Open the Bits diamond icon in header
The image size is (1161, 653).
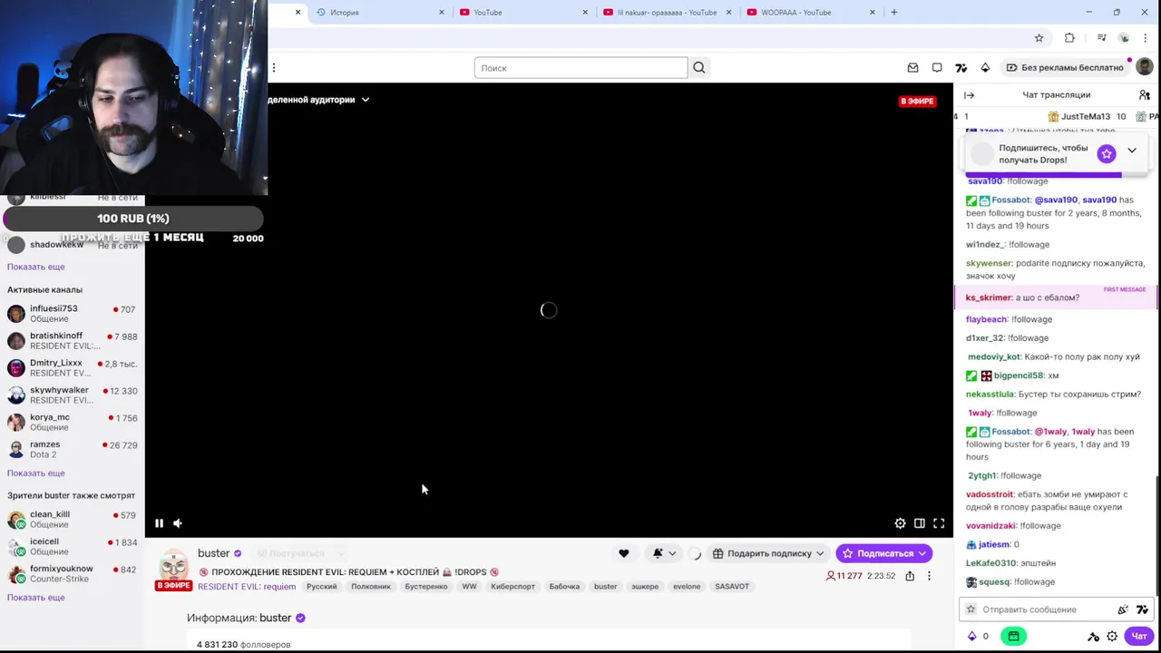coord(985,68)
